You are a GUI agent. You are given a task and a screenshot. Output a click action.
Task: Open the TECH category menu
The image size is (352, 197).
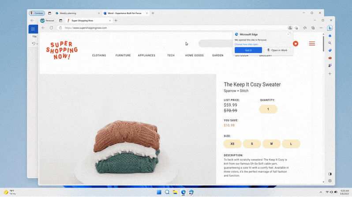pos(171,55)
